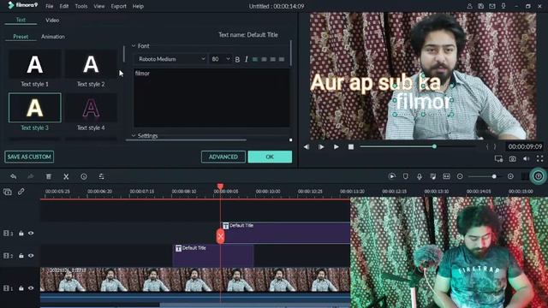Hide track 1 with eye icon

pos(31,288)
